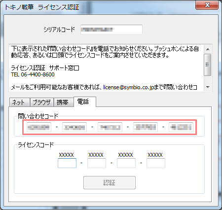Viewport: 222px width, 210px height.
Task: Switch to the ブラウザ tab
Action: 42,103
